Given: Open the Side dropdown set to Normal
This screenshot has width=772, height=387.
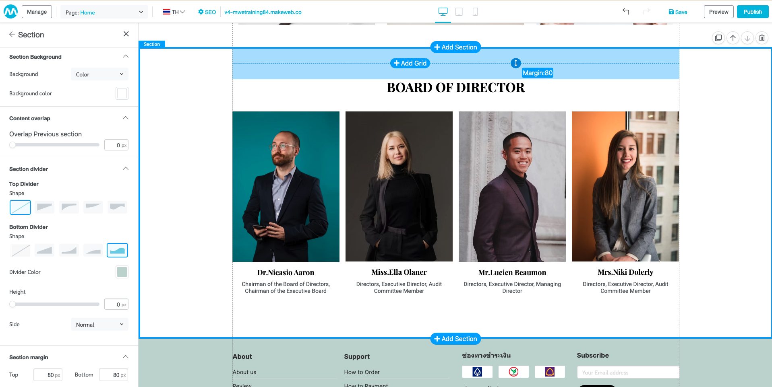Looking at the screenshot, I should point(99,324).
